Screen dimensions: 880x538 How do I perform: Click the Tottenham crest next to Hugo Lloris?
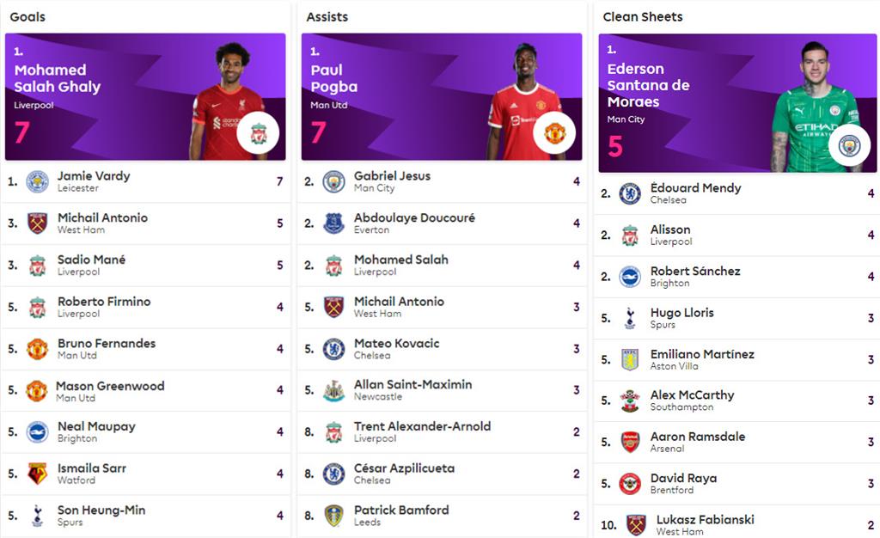pyautogui.click(x=630, y=318)
